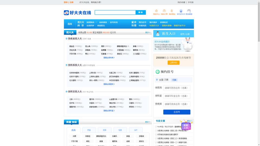The height and width of the screenshot is (146, 260).
Task: Open the 北京协和医院 hospital link
Action: click(74, 73)
